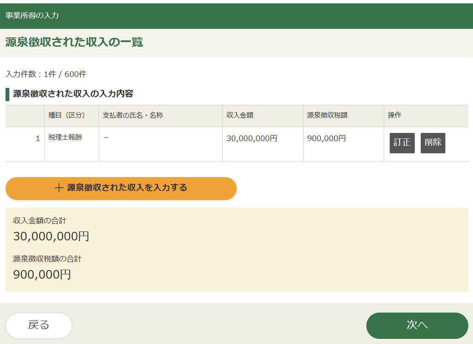Click the 収入金額 column header
This screenshot has height=344, width=473.
(240, 116)
